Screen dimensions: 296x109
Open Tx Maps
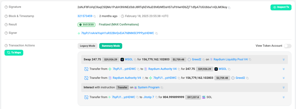pos(14,53)
